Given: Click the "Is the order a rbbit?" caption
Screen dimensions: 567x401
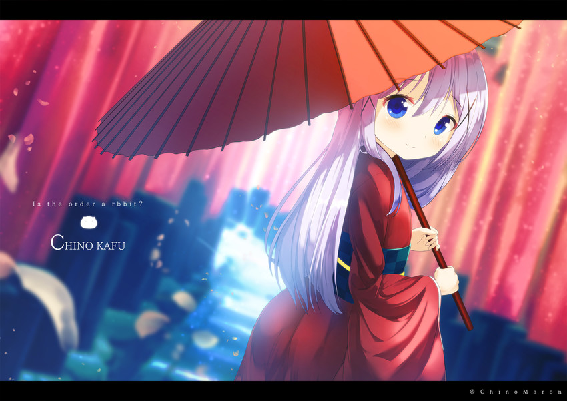Looking at the screenshot, I should [88, 204].
